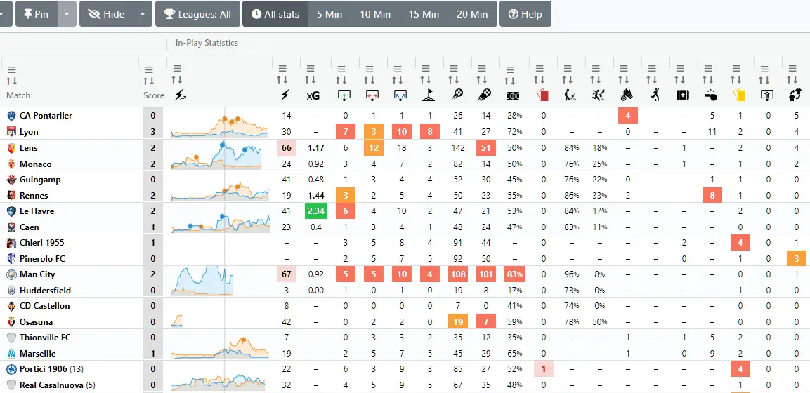The height and width of the screenshot is (393, 810).
Task: Click Lens xG value 1.17
Action: 315,148
